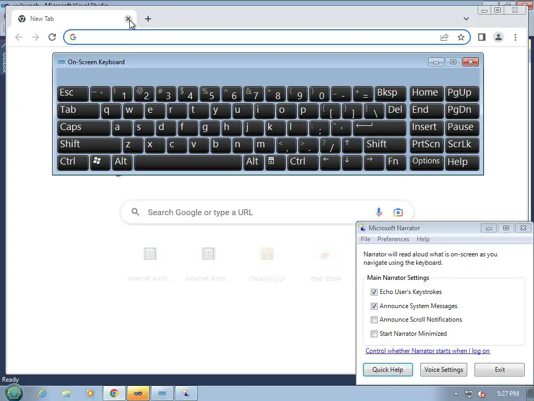Tap the on-screen PrtScn key
This screenshot has height=401, width=534.
coord(427,145)
